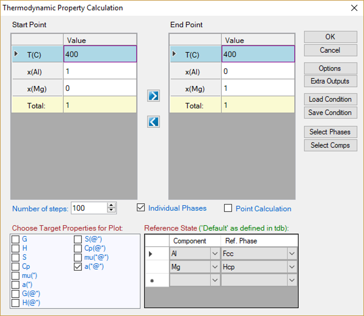Click the Start Point x(Al) value cell
364x316 pixels.
[x=100, y=71]
